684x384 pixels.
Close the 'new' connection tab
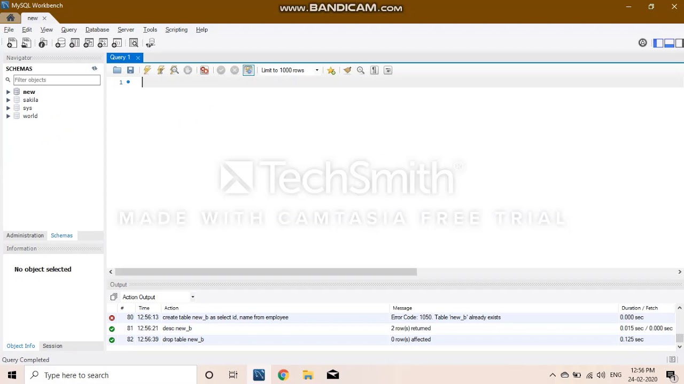click(44, 18)
